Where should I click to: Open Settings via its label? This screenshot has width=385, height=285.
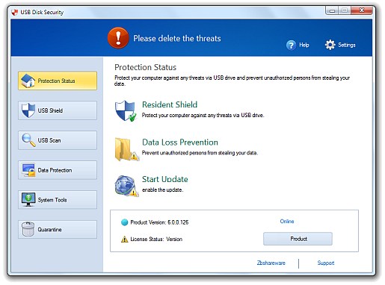pos(347,45)
